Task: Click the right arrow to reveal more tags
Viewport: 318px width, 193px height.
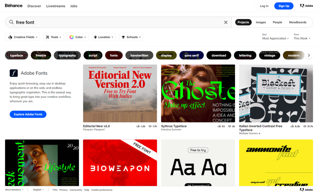Action: [308, 55]
